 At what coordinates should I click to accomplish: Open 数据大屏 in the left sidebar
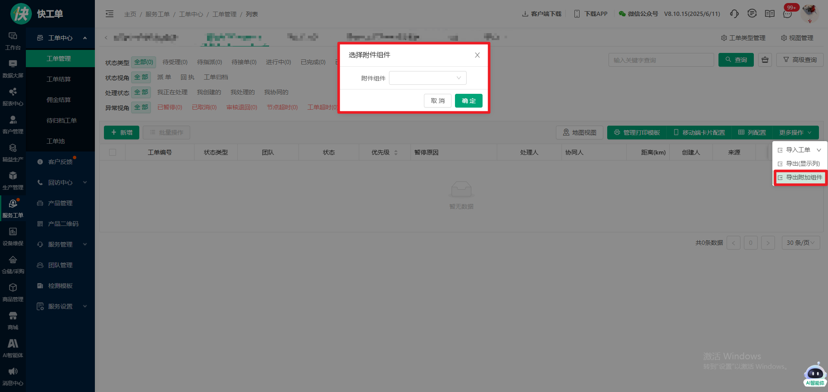click(x=13, y=69)
